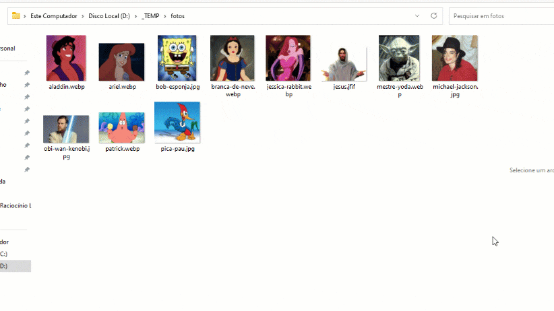Expand chevron after Este Computador breadcrumb
554x311 pixels.
[x=83, y=16]
